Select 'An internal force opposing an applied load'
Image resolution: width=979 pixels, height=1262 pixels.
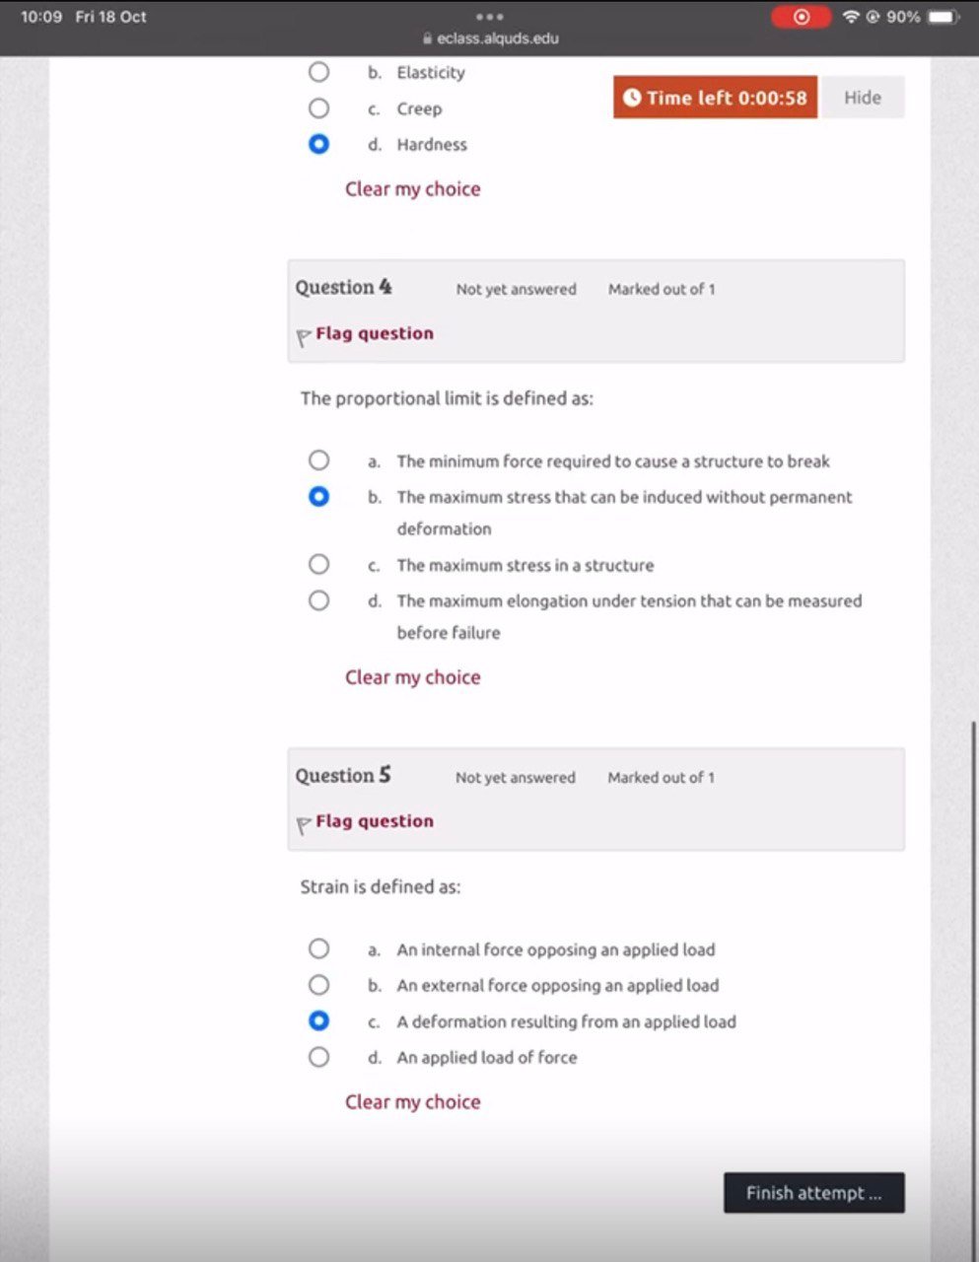point(318,948)
